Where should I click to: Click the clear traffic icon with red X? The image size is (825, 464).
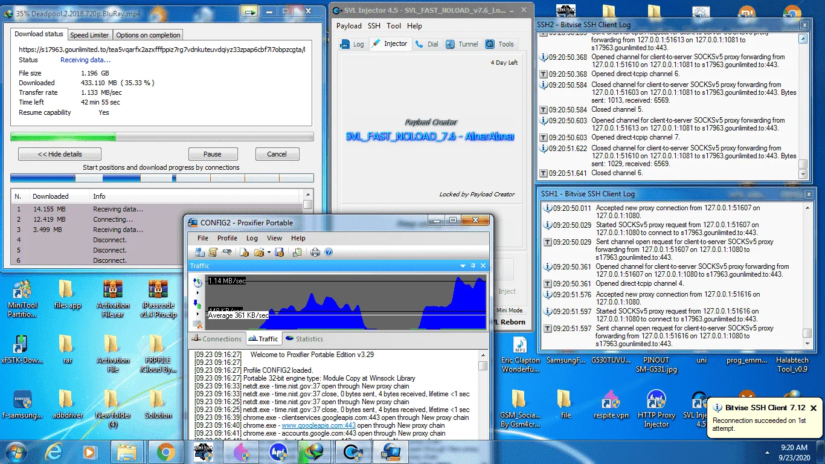(197, 324)
